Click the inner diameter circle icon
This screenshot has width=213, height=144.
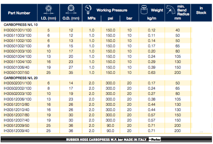point(48,9)
